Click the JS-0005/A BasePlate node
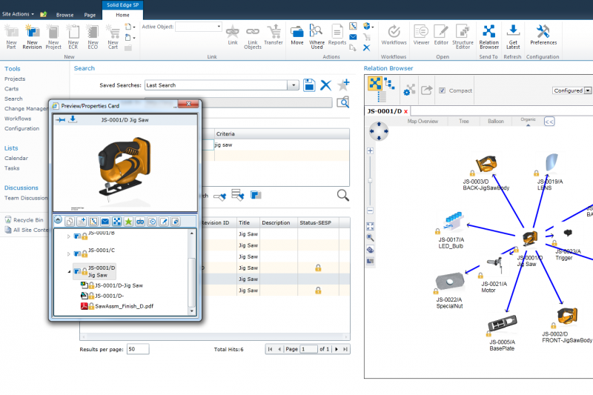 coord(502,332)
